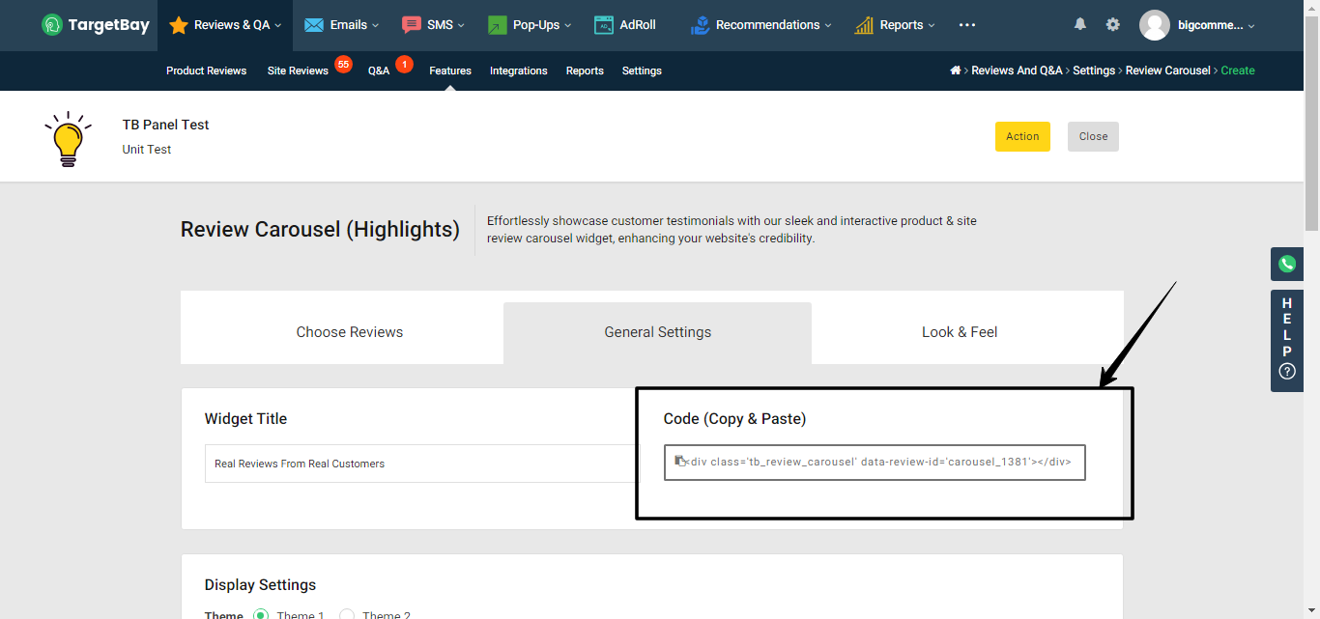Click the Widget Title input field
Image resolution: width=1320 pixels, height=619 pixels.
pyautogui.click(x=422, y=464)
